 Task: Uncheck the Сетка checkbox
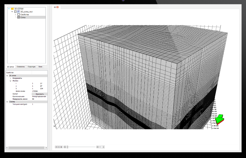click(x=18, y=17)
